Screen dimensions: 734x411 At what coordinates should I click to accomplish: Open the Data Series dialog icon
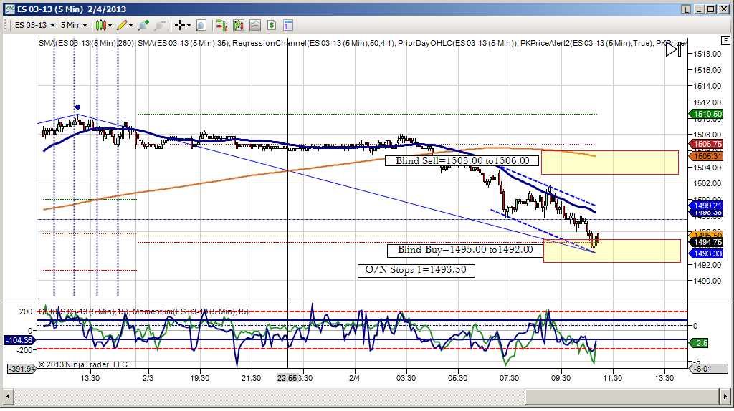(239, 25)
